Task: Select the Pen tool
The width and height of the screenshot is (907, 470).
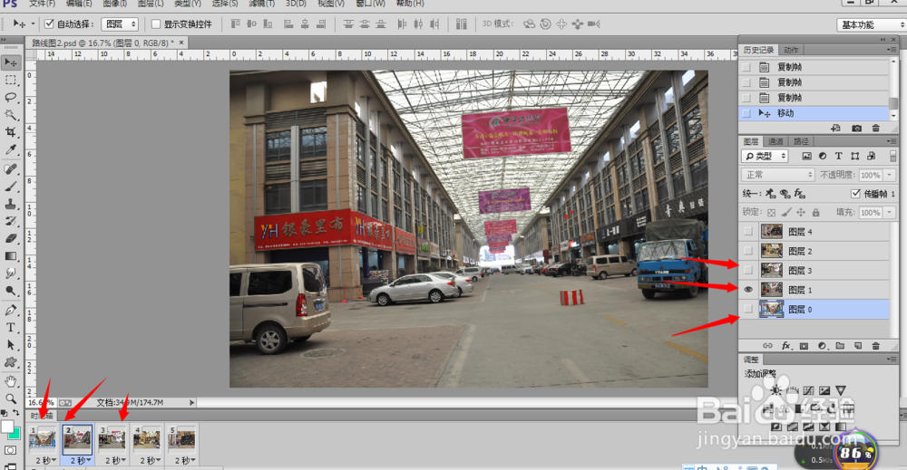Action: click(x=10, y=310)
